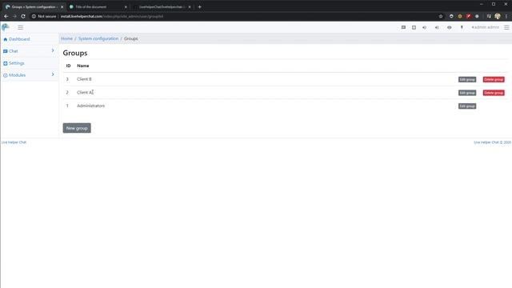Click the first browser extension icon after the star

pyautogui.click(x=451, y=16)
